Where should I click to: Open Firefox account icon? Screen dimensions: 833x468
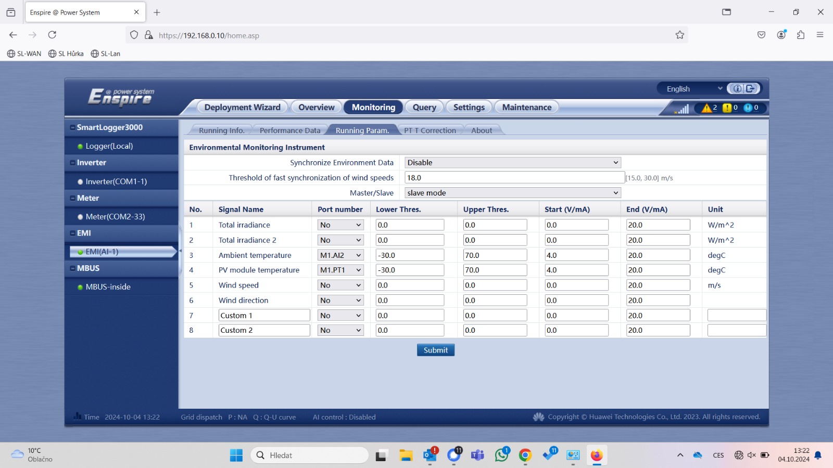click(781, 35)
